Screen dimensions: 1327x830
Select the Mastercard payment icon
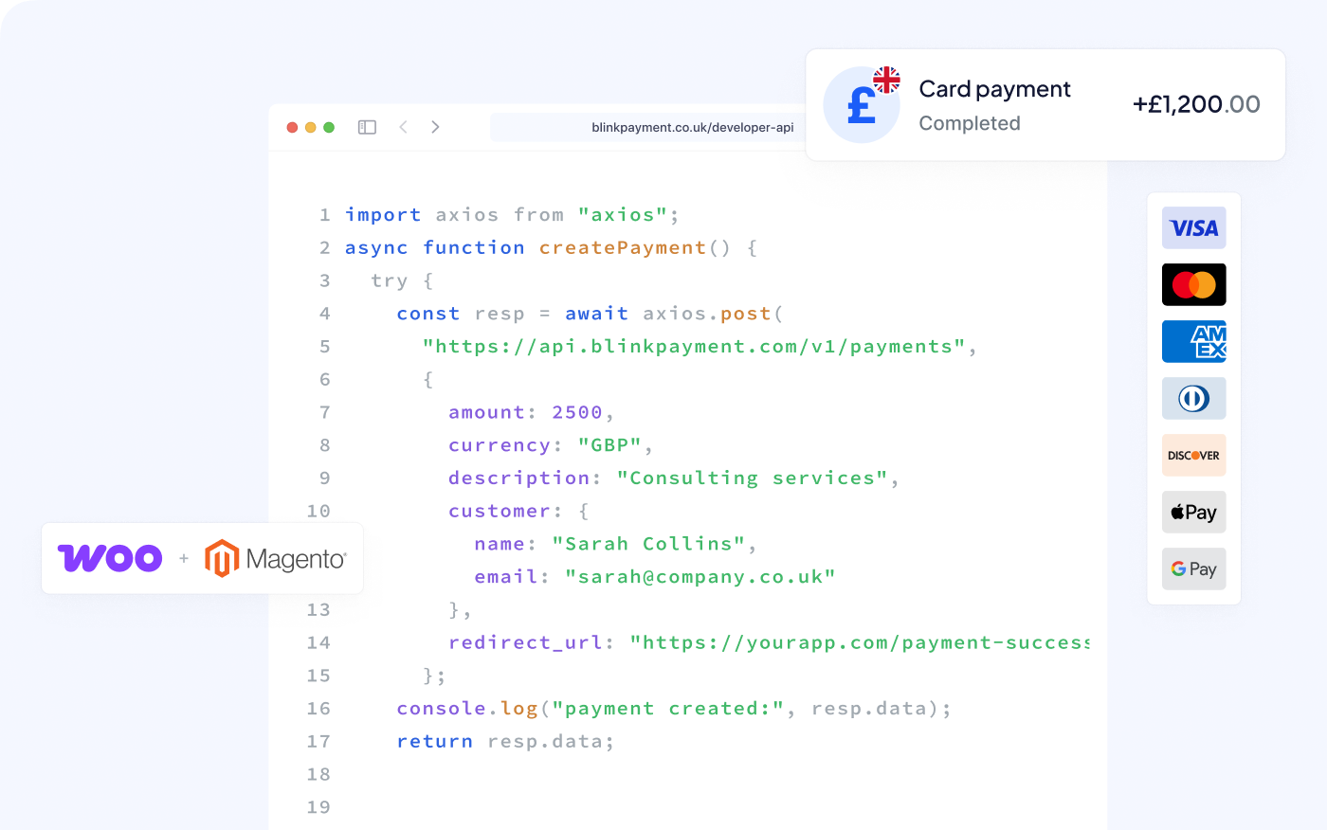[1193, 285]
